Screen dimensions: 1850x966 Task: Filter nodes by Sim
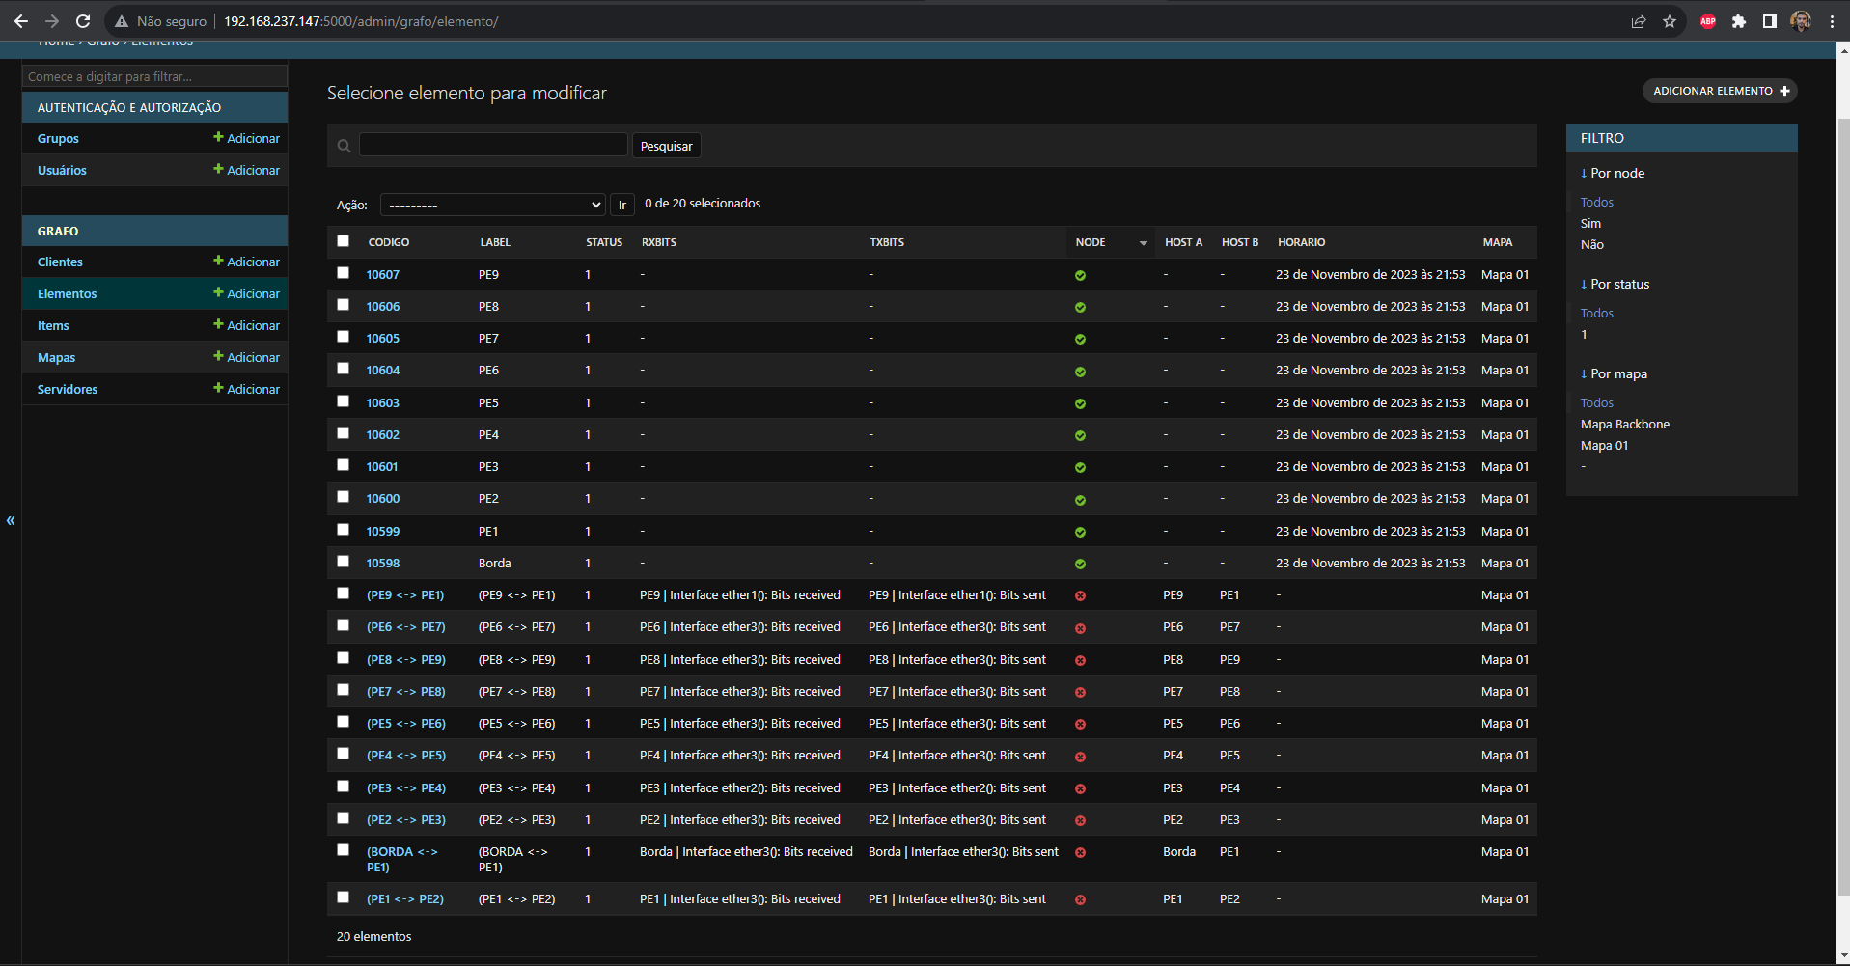pyautogui.click(x=1590, y=223)
